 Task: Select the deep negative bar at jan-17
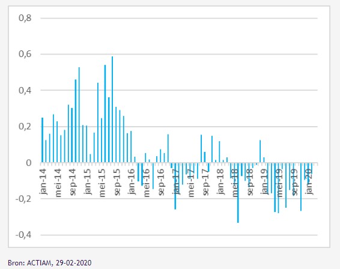coord(175,186)
